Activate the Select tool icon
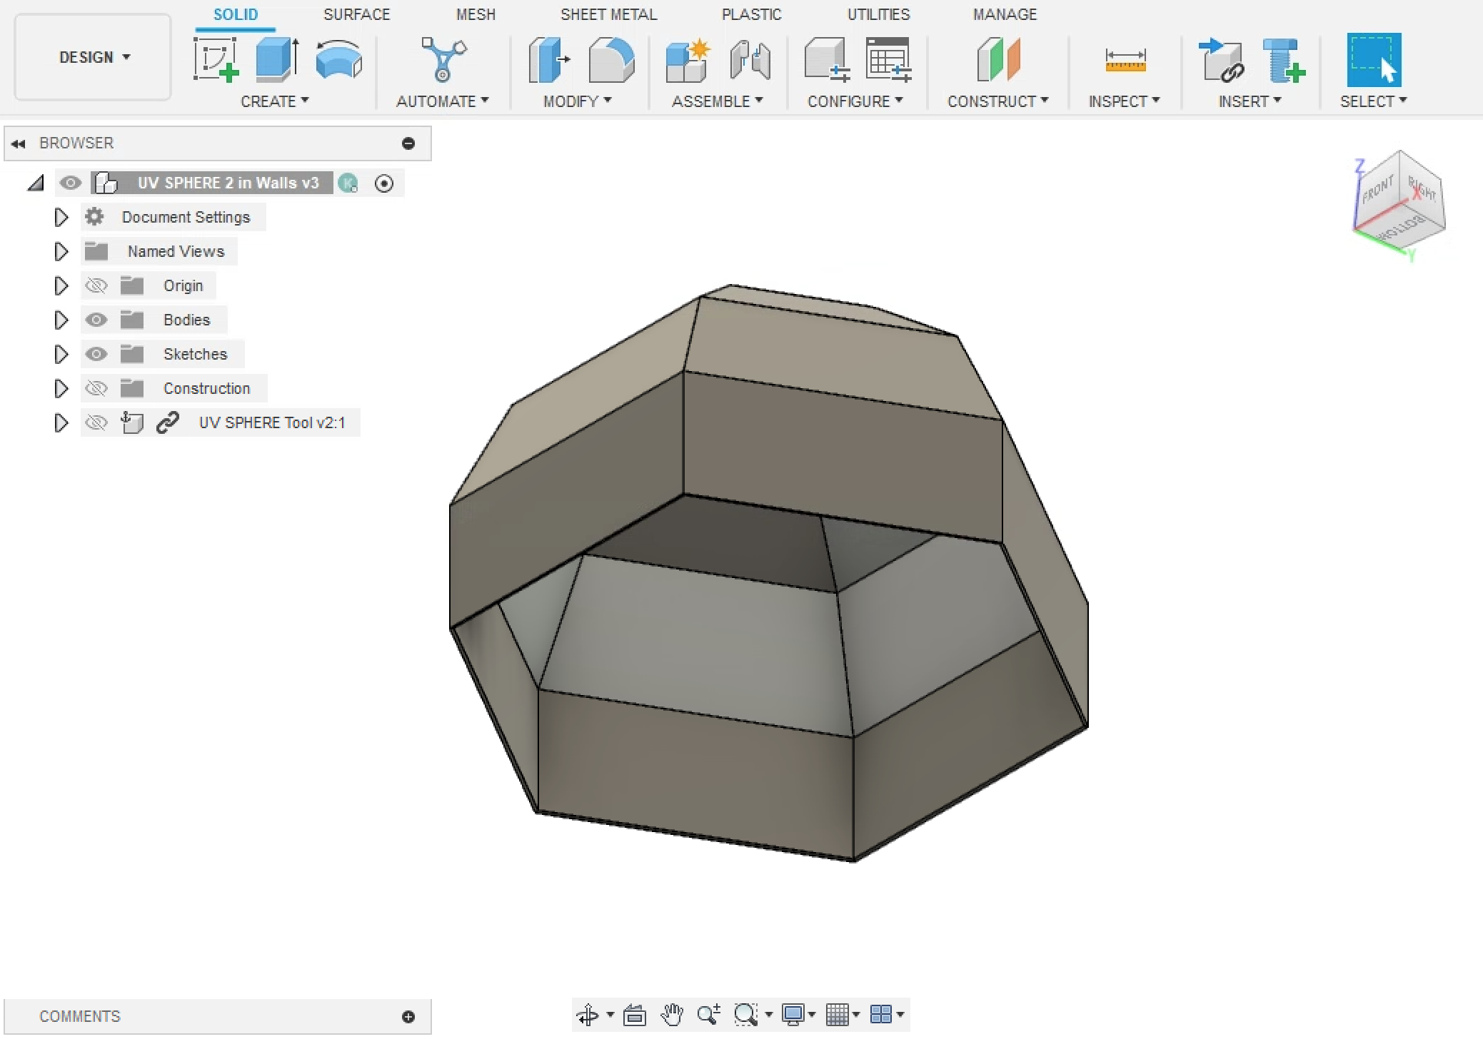1483x1039 pixels. [1374, 60]
